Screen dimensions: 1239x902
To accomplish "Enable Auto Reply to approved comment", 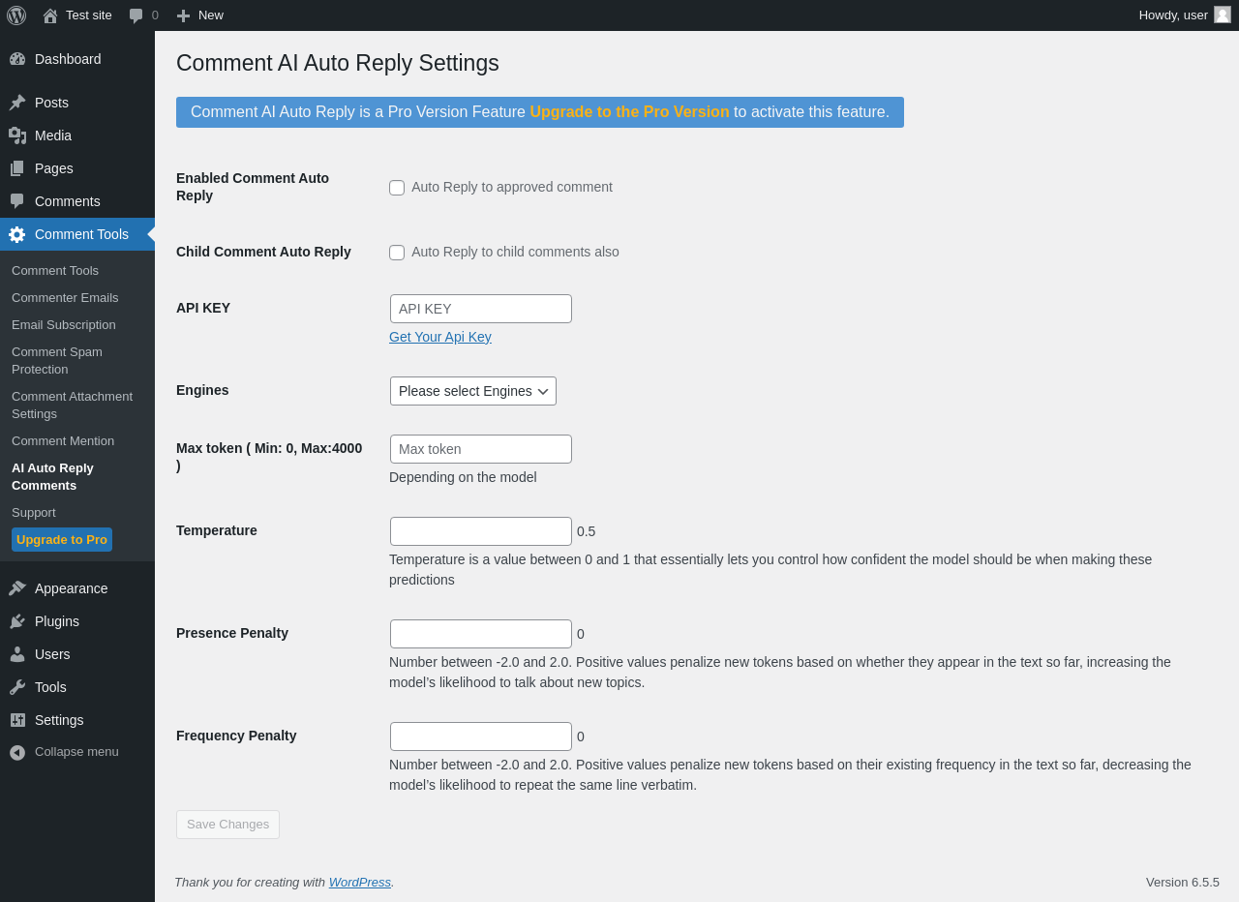I will [397, 188].
